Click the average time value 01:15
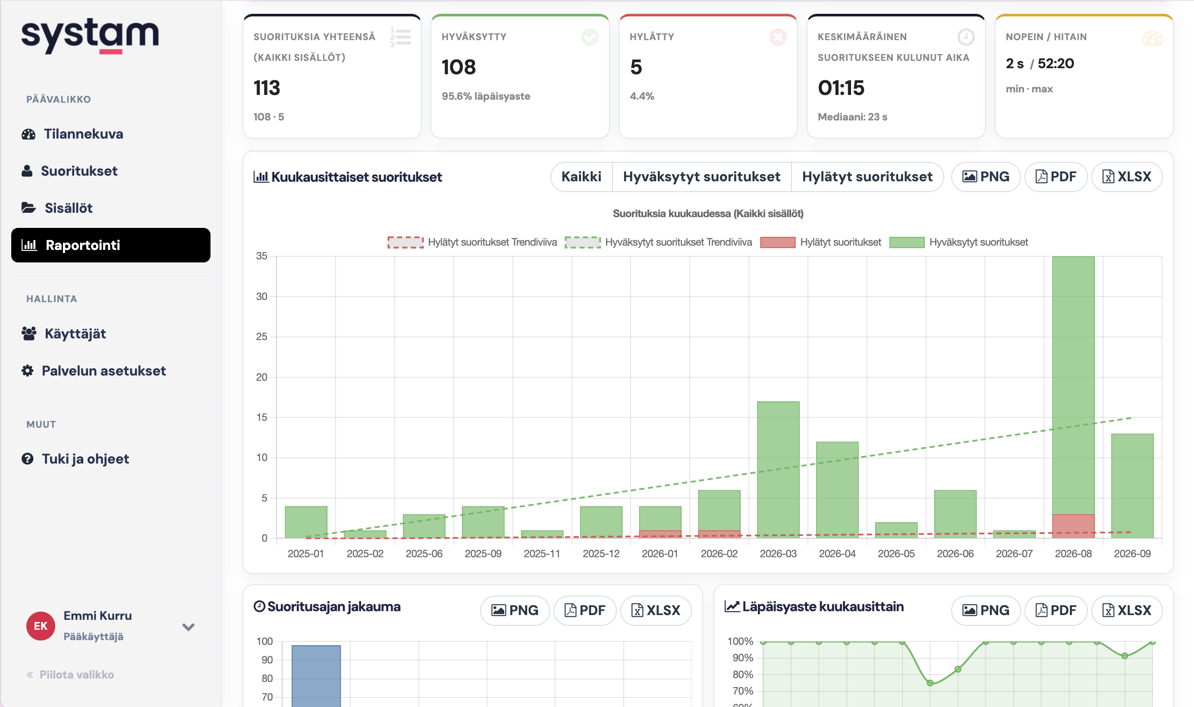Screen dimensions: 1194x707 pos(841,88)
